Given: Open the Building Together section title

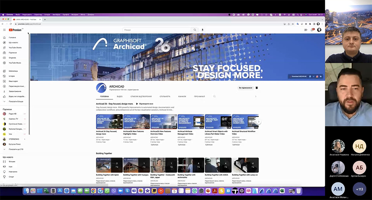Looking at the screenshot, I should pyautogui.click(x=104, y=153).
